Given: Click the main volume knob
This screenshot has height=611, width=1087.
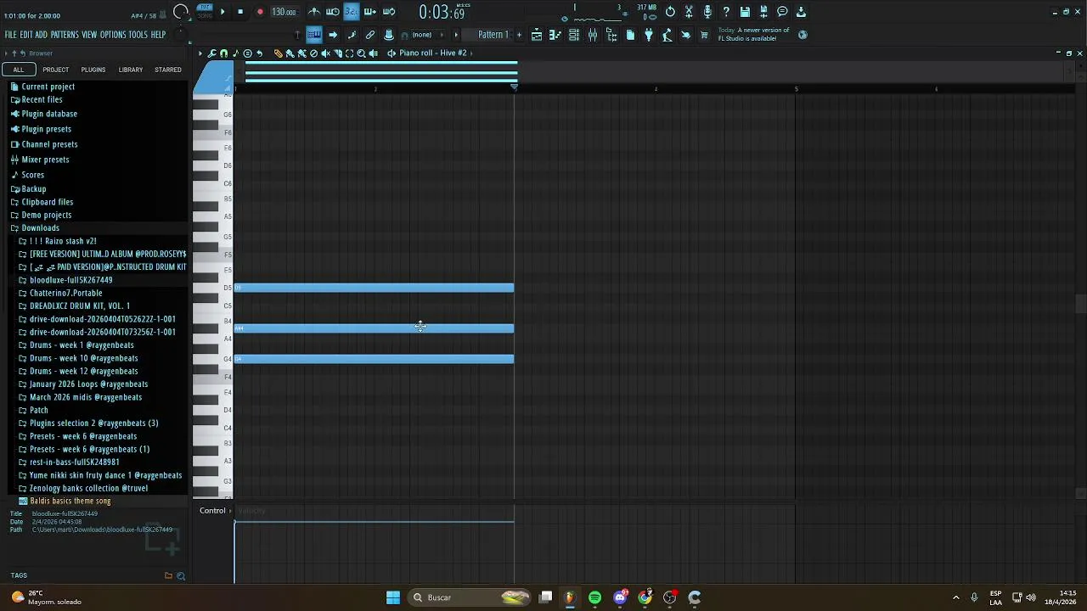Looking at the screenshot, I should point(181,12).
